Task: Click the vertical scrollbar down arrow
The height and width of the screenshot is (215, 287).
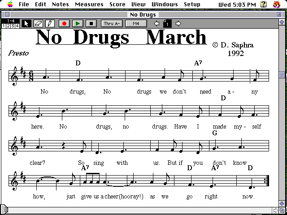Action: point(282,204)
